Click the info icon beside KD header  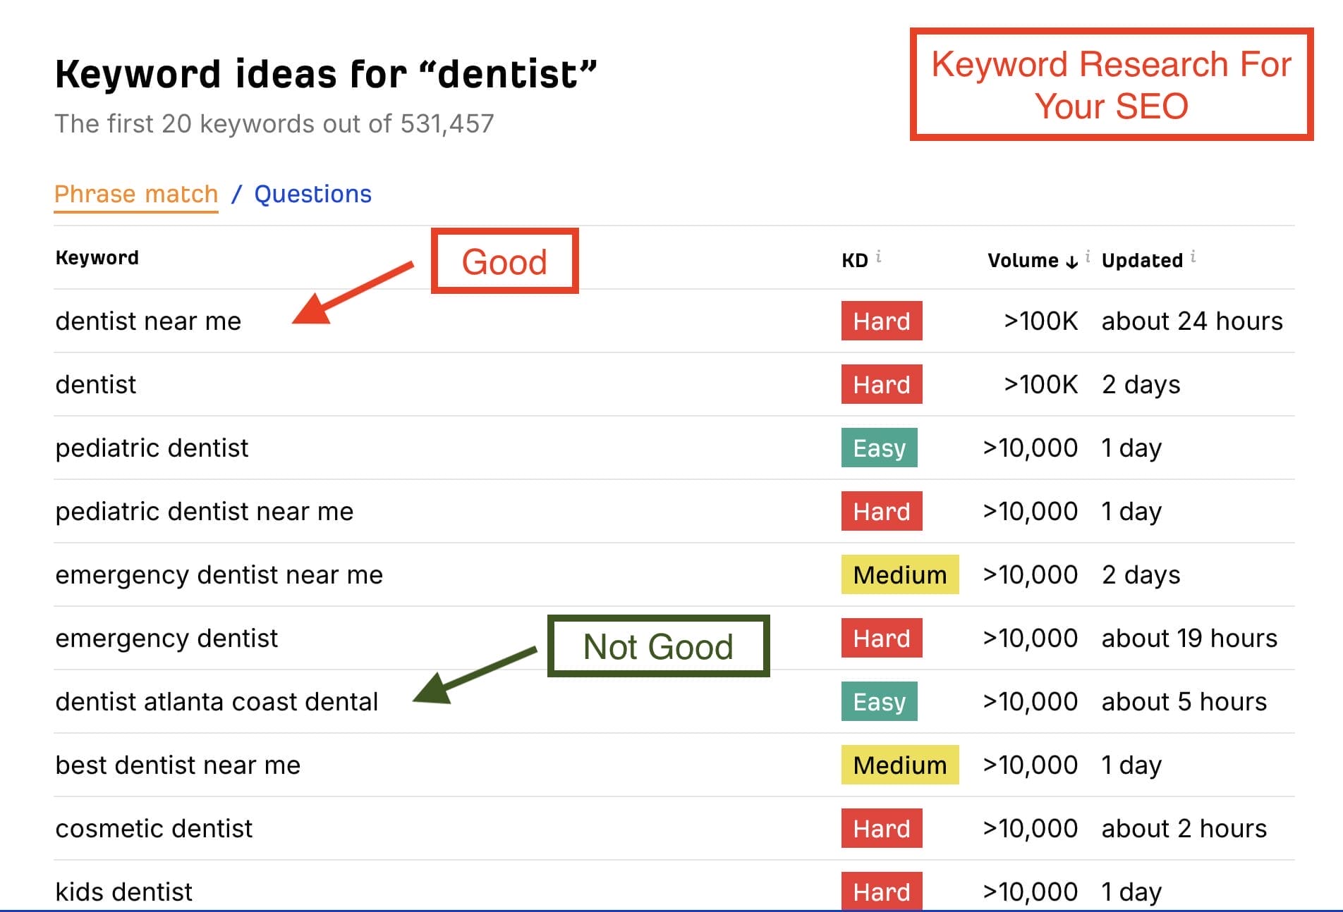pos(878,257)
